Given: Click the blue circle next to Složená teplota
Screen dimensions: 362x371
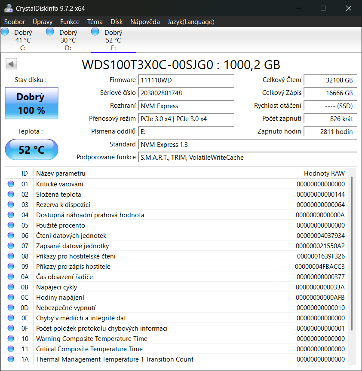Looking at the screenshot, I should click(x=10, y=194).
